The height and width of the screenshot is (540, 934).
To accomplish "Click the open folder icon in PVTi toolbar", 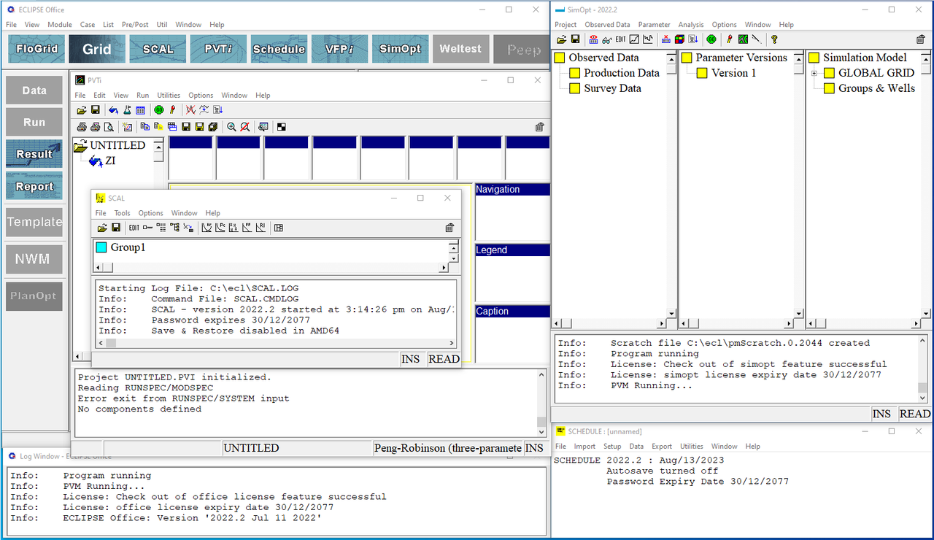I will (x=82, y=110).
